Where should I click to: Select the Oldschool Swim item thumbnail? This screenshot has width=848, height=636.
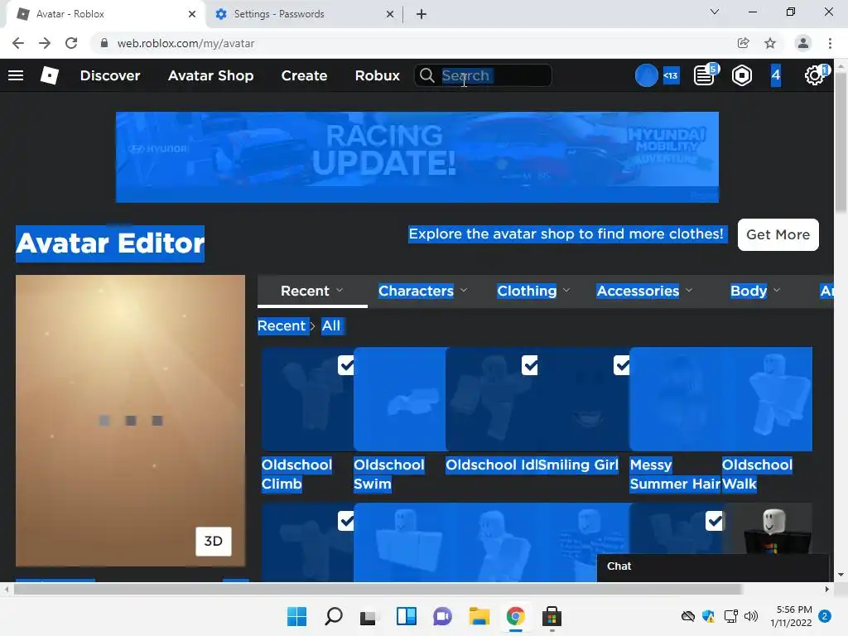400,399
